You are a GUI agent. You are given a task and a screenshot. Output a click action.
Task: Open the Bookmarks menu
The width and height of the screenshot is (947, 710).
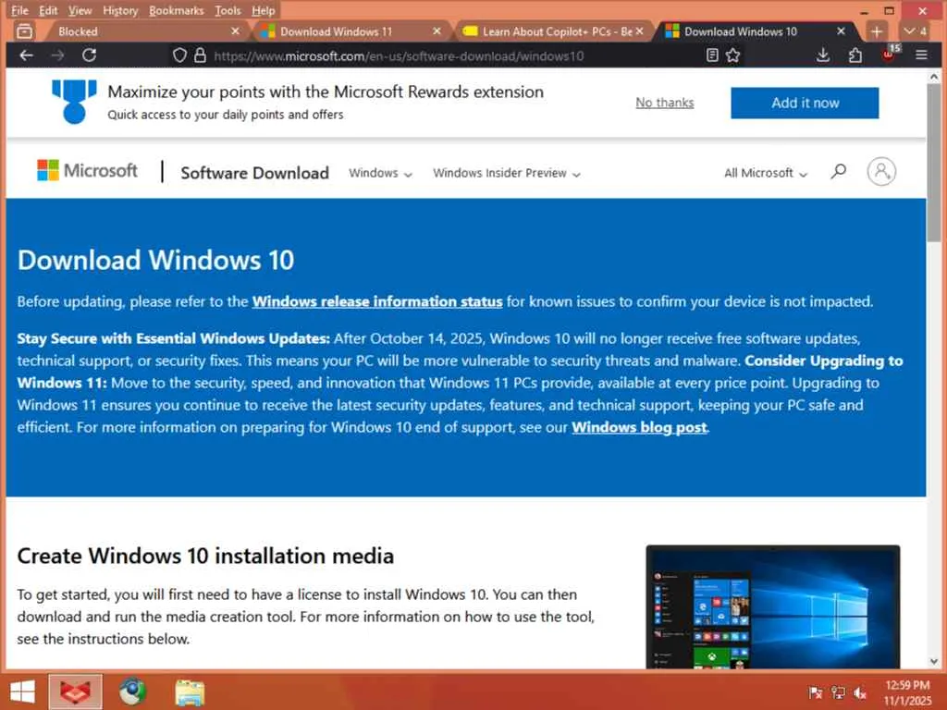tap(177, 10)
